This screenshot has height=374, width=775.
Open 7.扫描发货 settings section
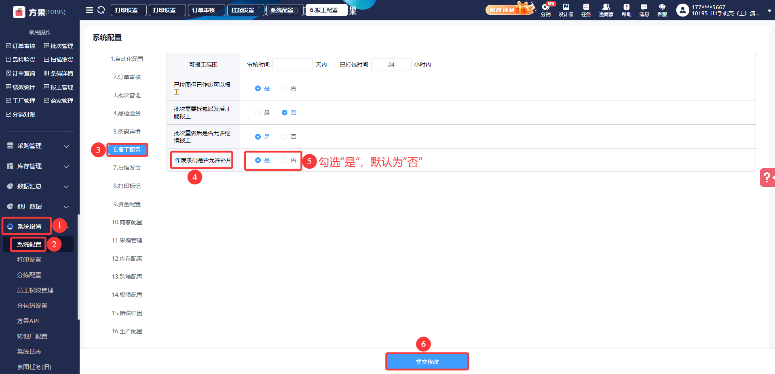[x=127, y=168]
